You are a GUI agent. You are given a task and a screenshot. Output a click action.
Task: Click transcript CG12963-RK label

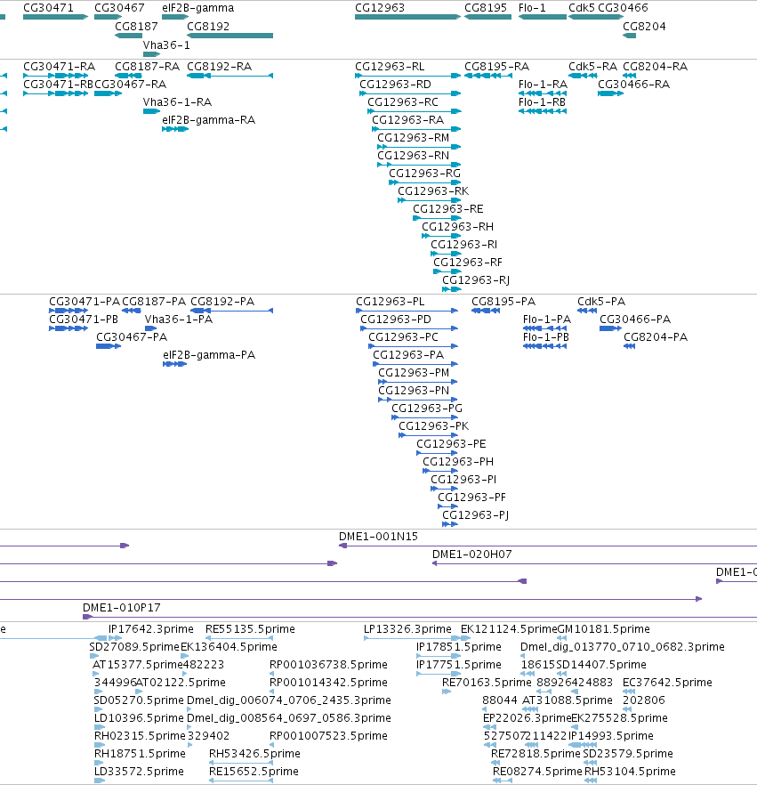pos(433,191)
